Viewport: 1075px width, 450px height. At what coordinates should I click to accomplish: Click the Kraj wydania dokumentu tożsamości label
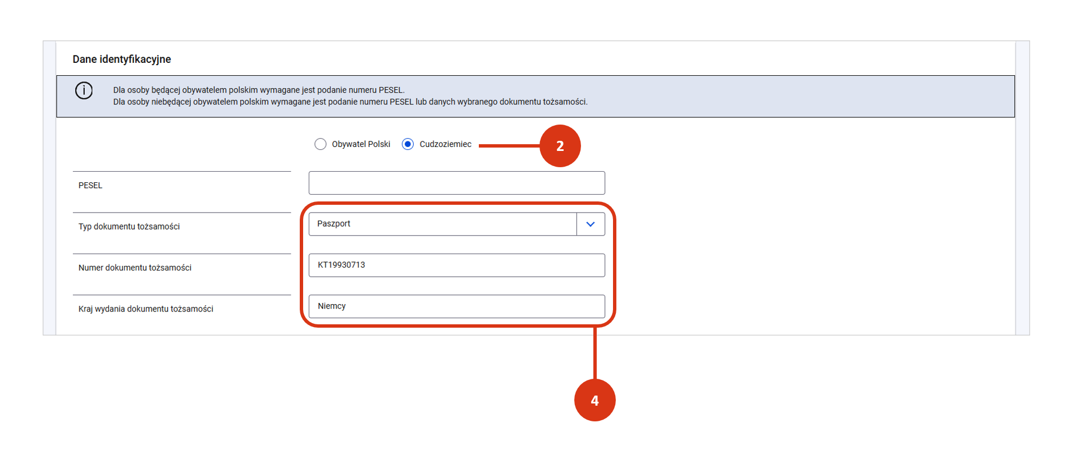(146, 309)
